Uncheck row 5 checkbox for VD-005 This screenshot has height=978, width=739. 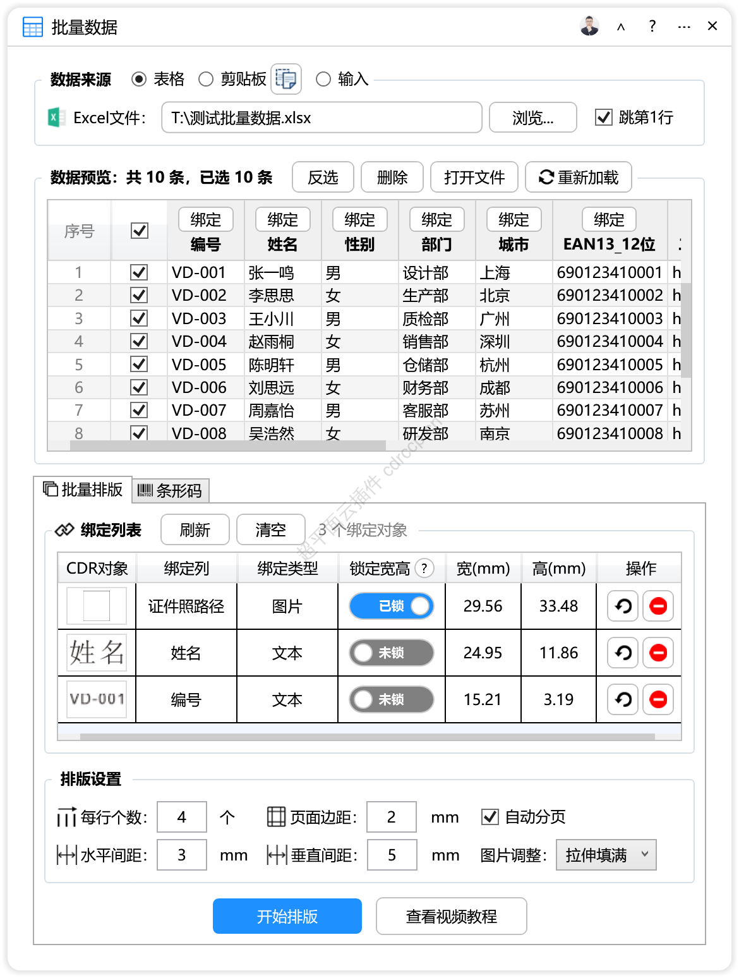point(139,365)
